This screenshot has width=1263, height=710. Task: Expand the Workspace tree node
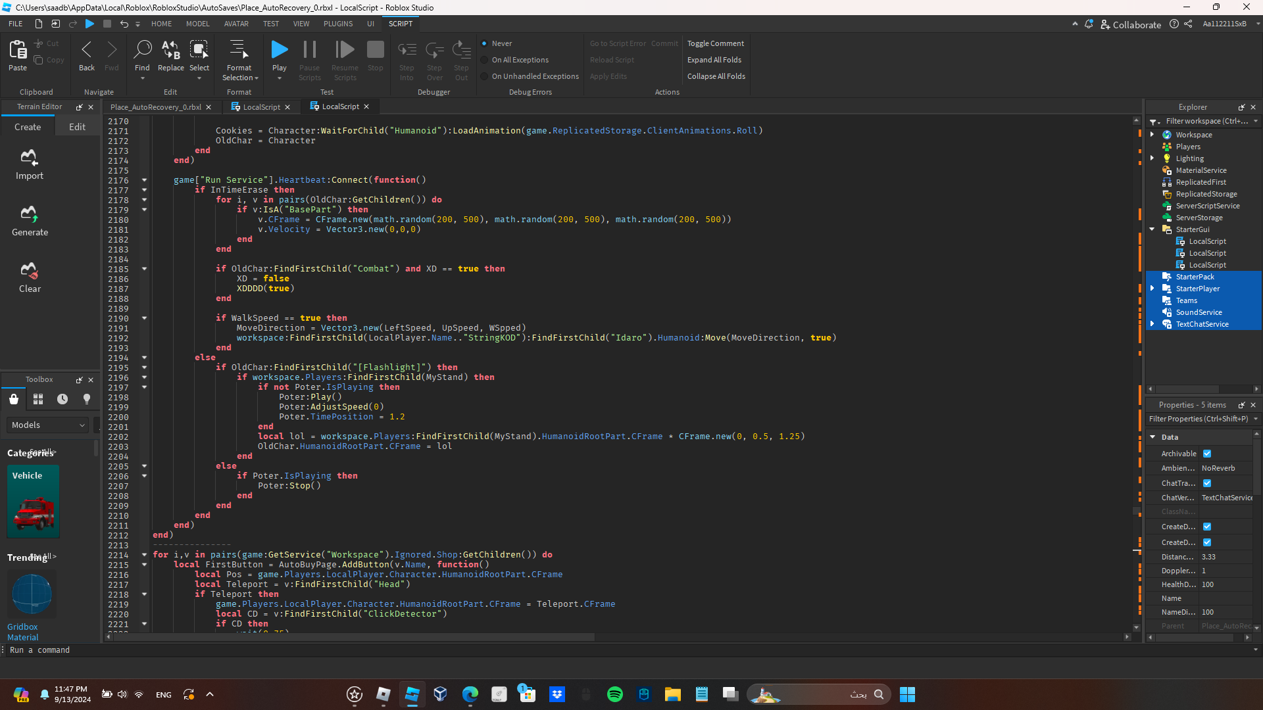point(1152,135)
